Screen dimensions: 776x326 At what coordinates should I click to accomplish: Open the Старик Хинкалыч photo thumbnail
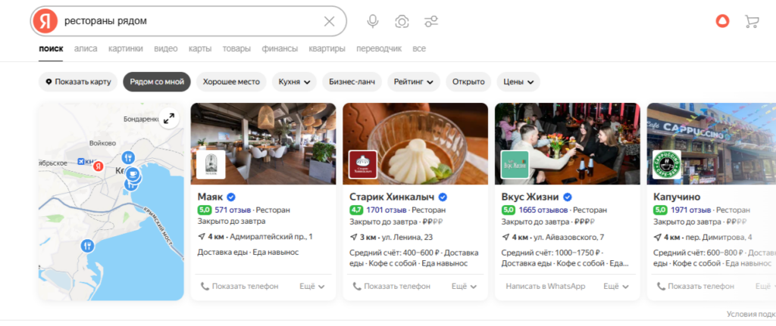[415, 144]
